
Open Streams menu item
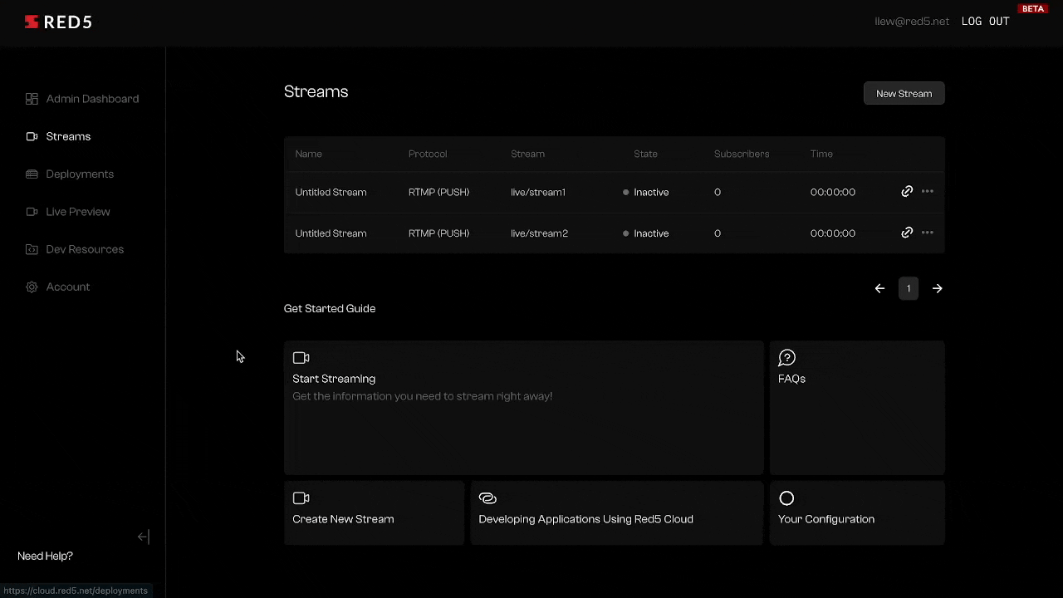tap(58, 136)
